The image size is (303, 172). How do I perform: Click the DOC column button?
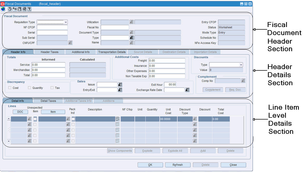[20, 112]
